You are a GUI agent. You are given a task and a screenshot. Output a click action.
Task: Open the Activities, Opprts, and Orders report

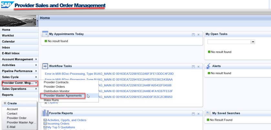tap(67, 120)
